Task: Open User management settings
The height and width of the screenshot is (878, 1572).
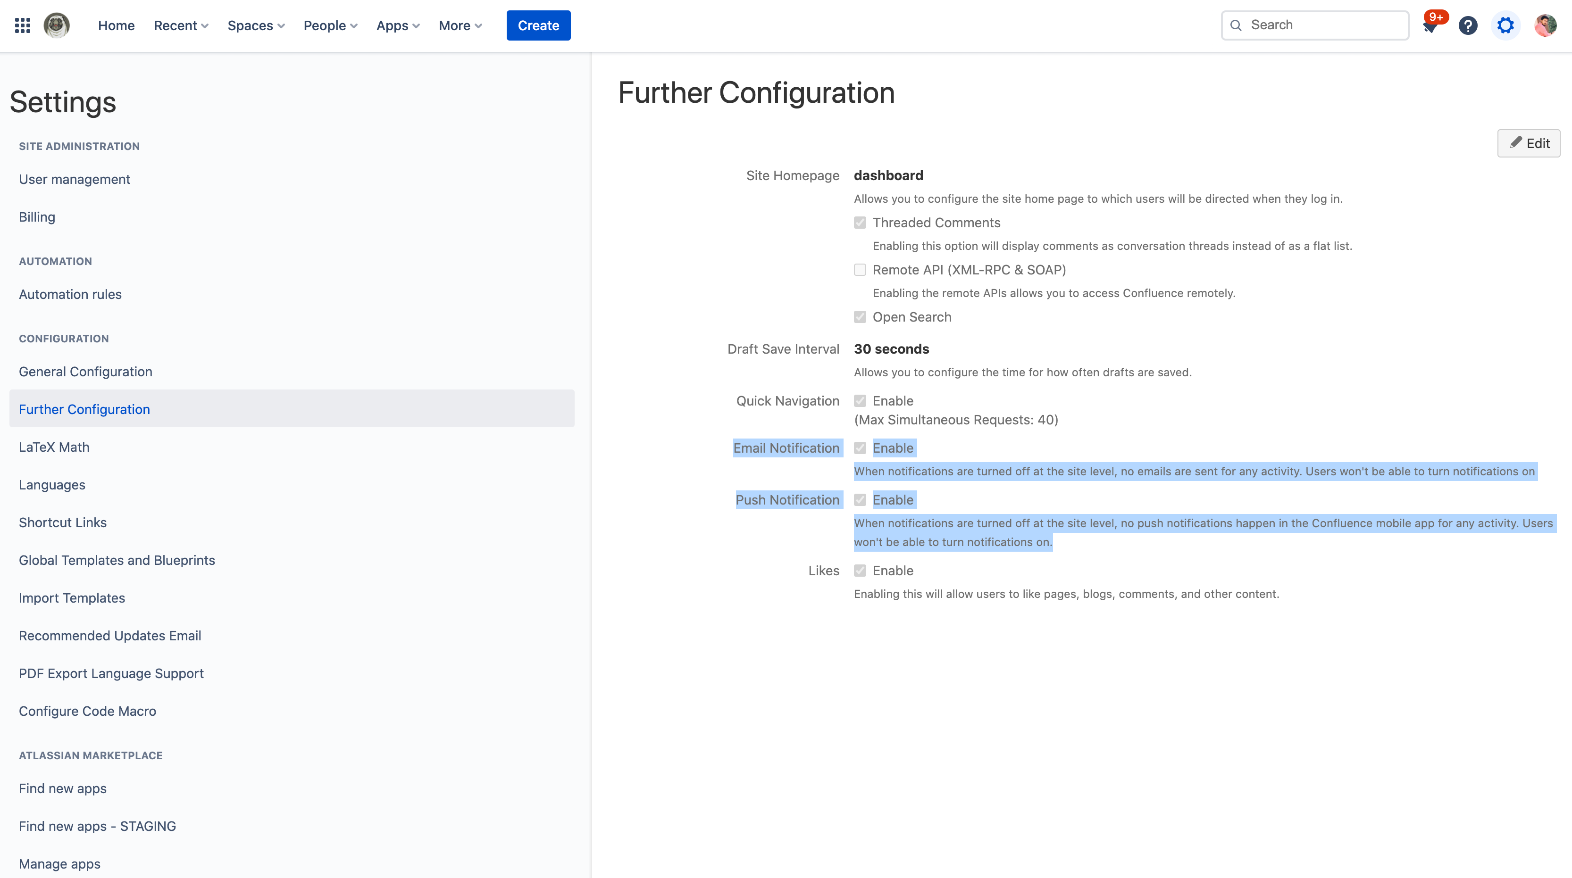Action: pyautogui.click(x=75, y=179)
